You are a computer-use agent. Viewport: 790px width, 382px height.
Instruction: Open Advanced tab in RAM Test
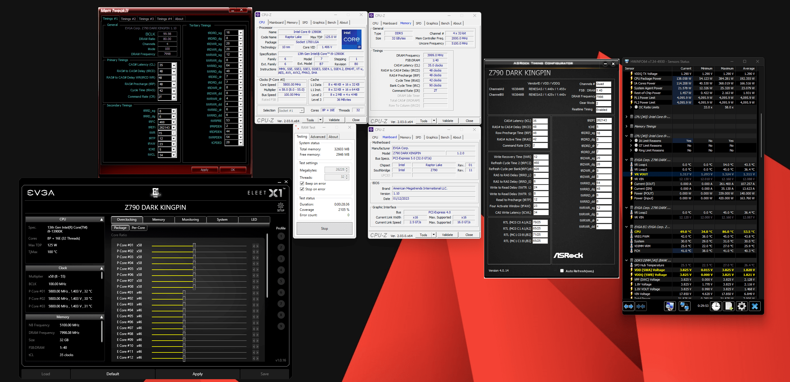pyautogui.click(x=318, y=137)
